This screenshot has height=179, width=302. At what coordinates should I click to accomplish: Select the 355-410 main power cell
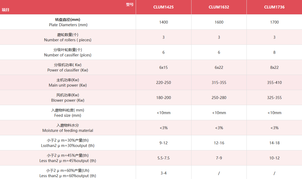(x=274, y=83)
